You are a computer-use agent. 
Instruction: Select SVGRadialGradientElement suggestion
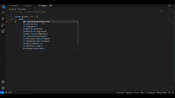(x=51, y=41)
